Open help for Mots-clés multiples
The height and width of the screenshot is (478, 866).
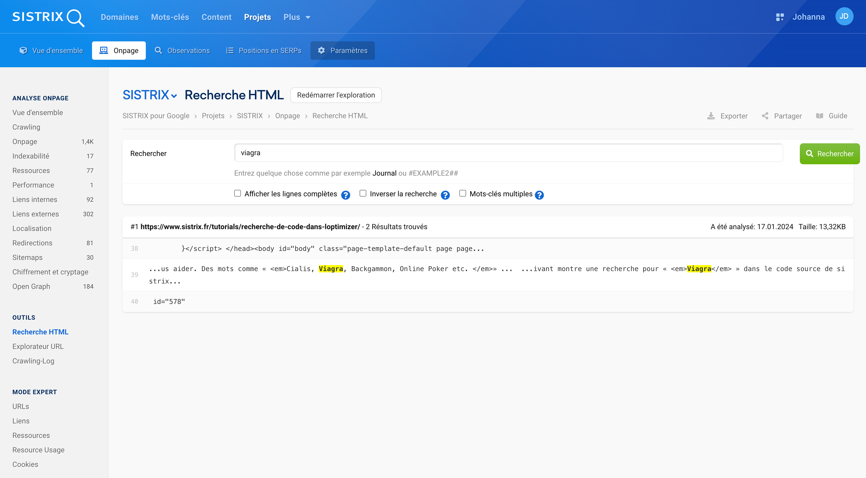coord(539,195)
